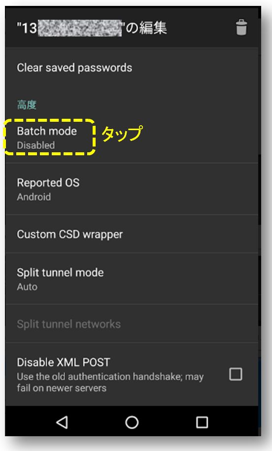Tap the greyed Split tunnel networks entry
Viewport: 272px width, 451px height.
pyautogui.click(x=132, y=324)
